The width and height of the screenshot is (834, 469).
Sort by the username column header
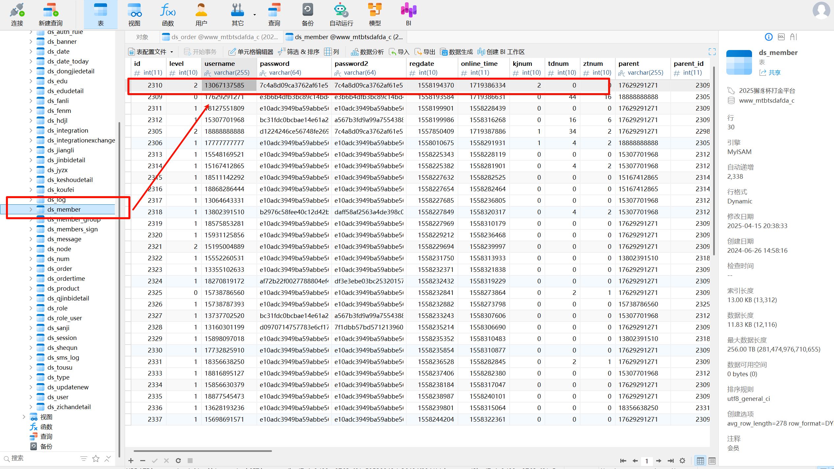click(229, 68)
